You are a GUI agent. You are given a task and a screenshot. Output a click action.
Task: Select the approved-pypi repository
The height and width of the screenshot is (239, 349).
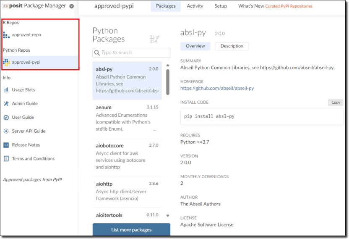point(40,63)
